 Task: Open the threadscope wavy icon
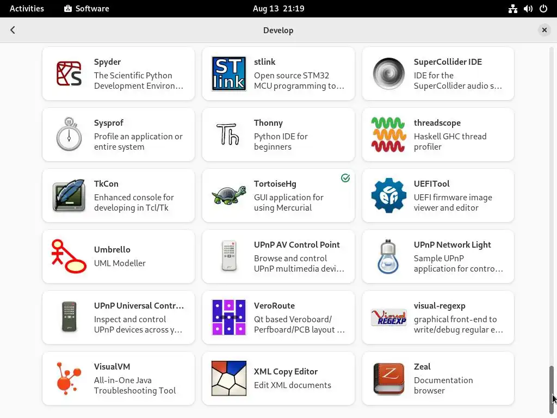[389, 134]
